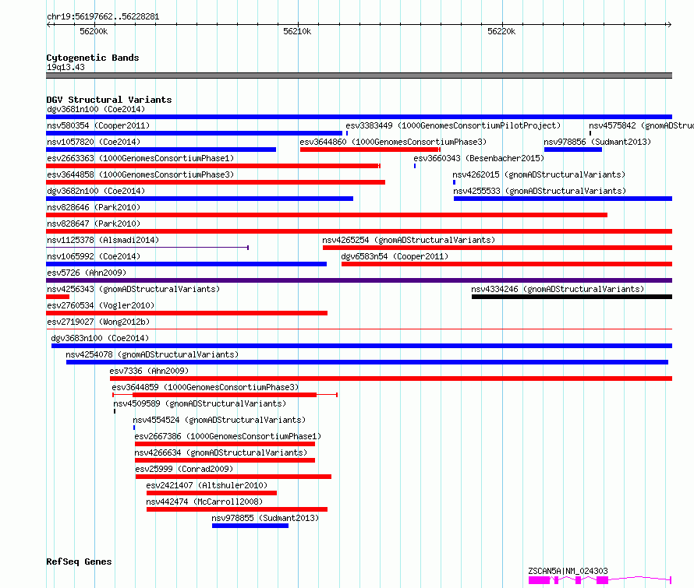
Task: Select the nsv580354 (Cooper2011) variant
Action: coord(98,125)
